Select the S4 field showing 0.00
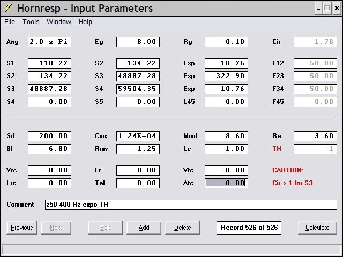 [x=49, y=102]
